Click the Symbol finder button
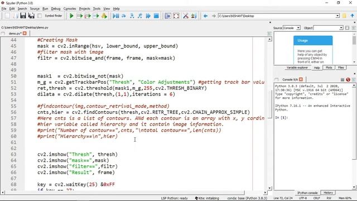 click(54, 16)
